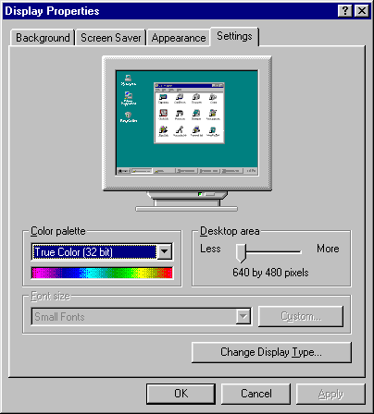
Task: Confirm with the OK button
Action: click(x=181, y=394)
